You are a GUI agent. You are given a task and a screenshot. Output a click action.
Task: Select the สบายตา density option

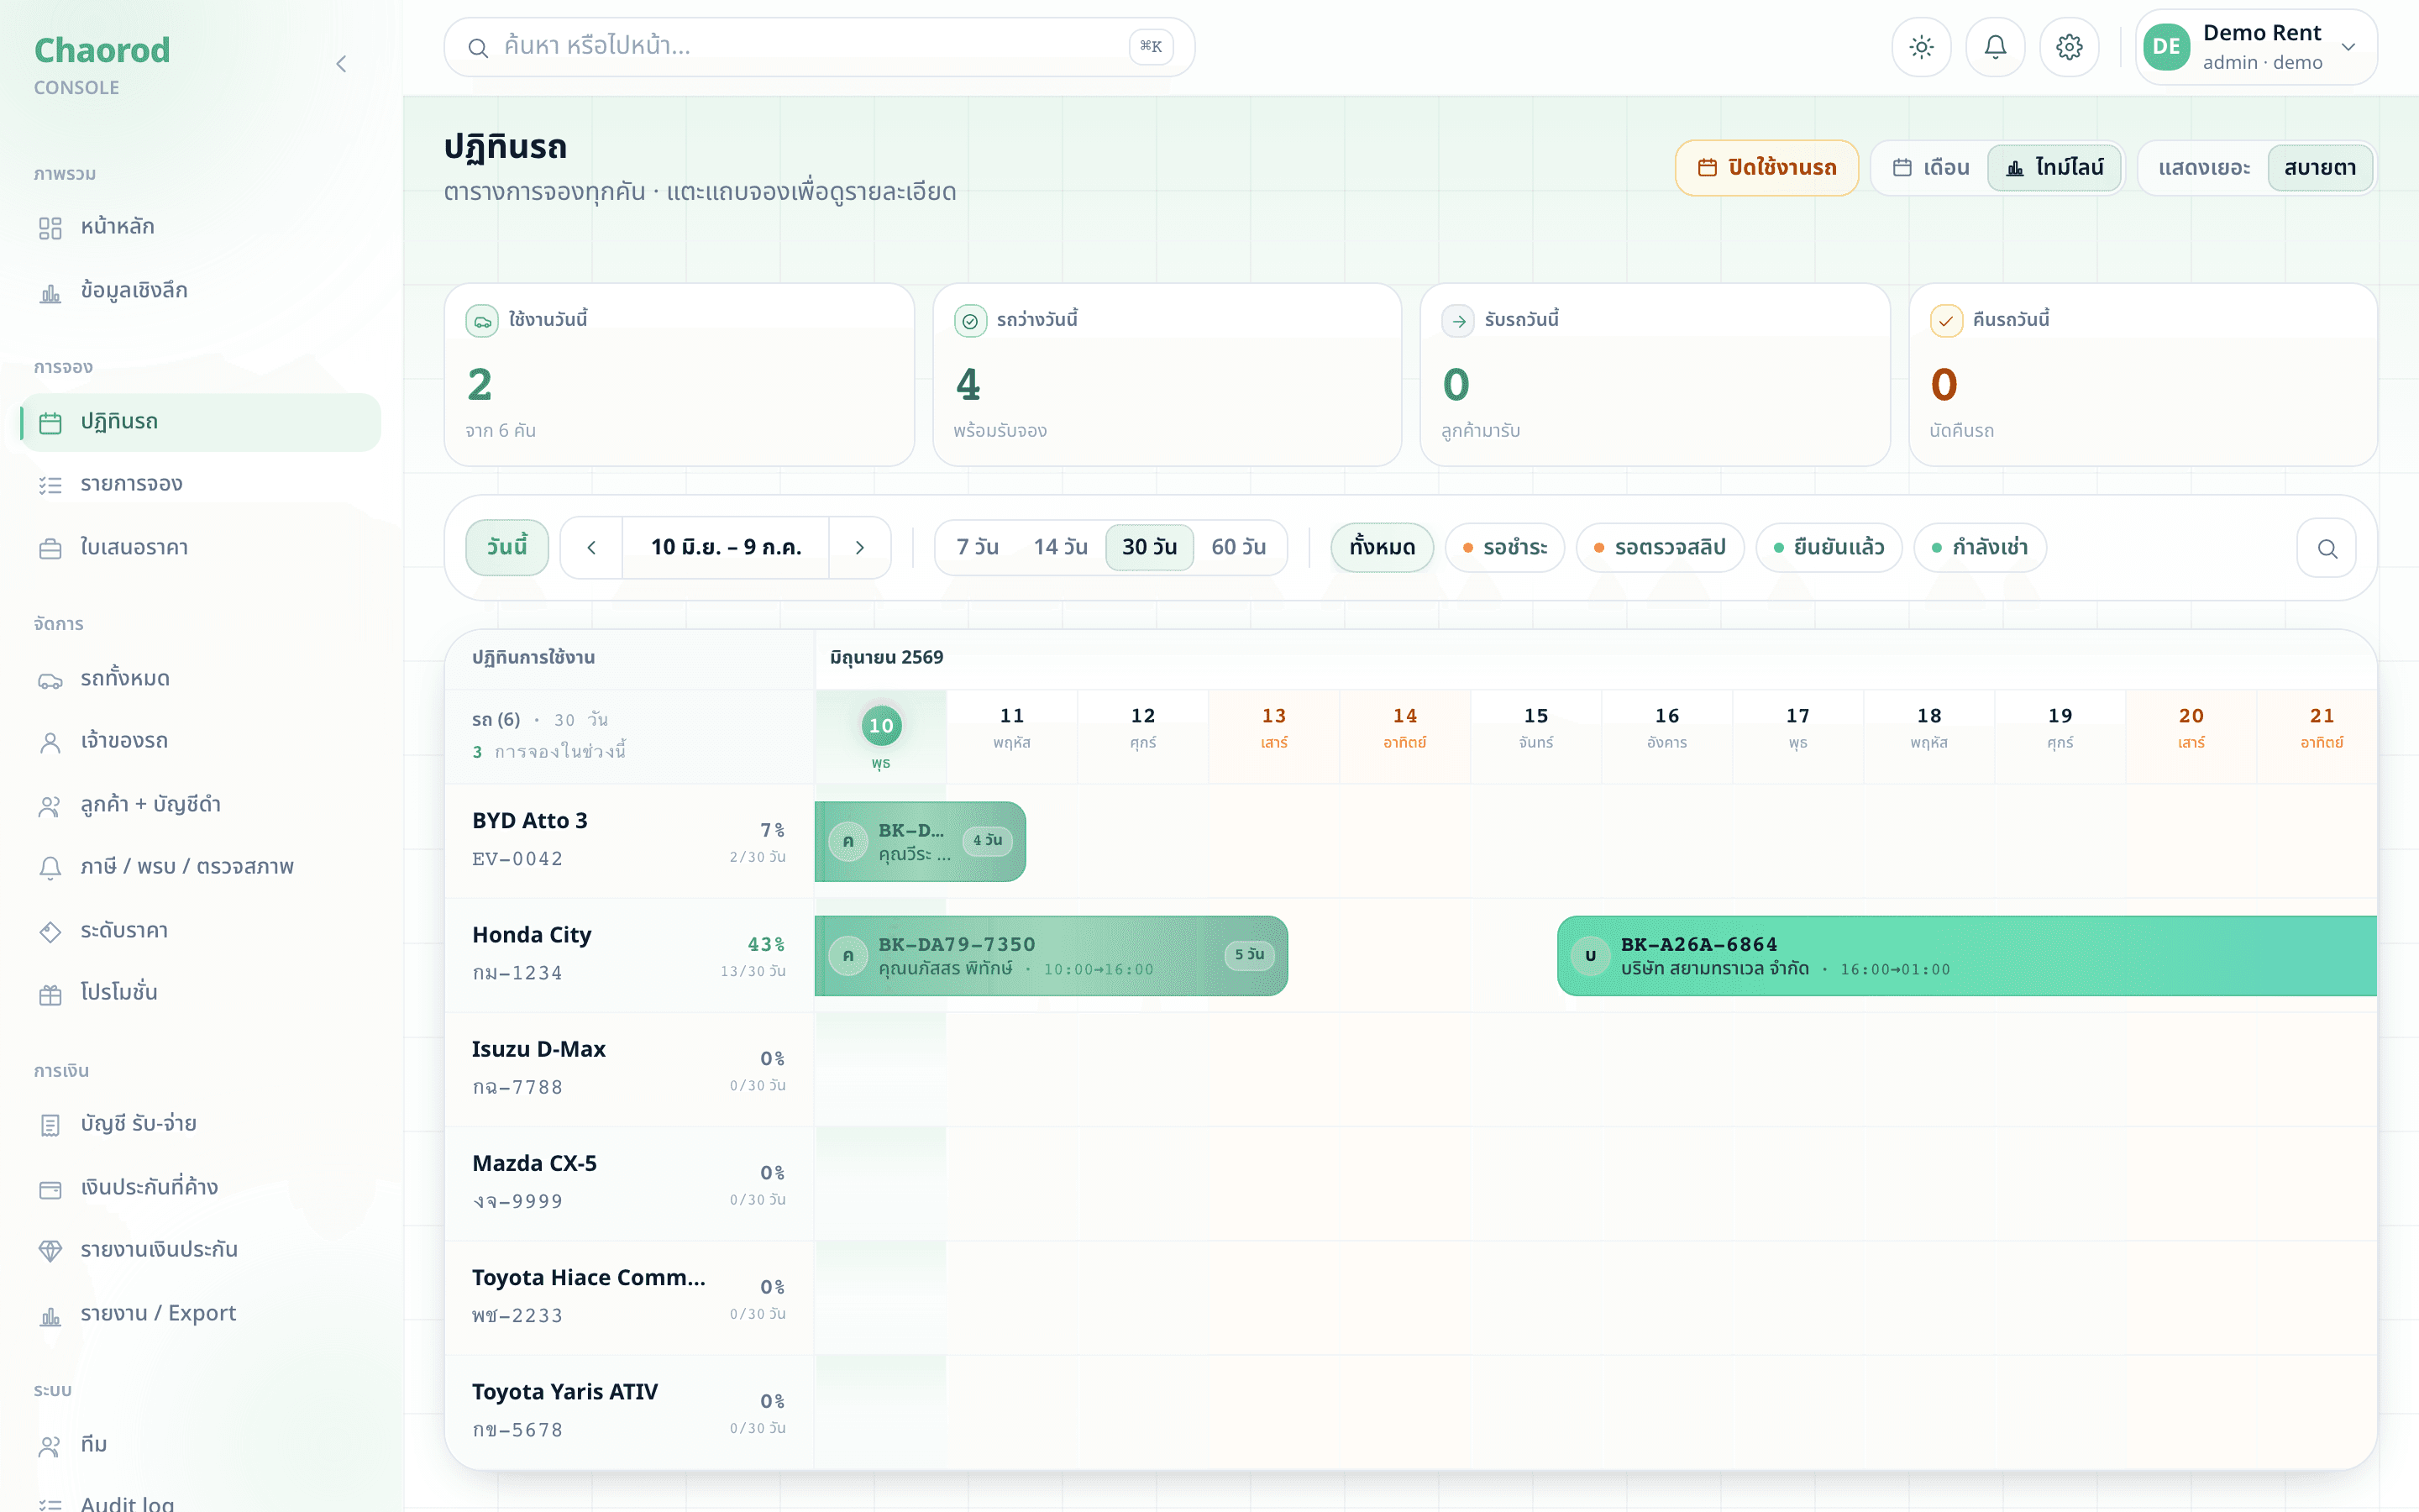tap(2319, 168)
